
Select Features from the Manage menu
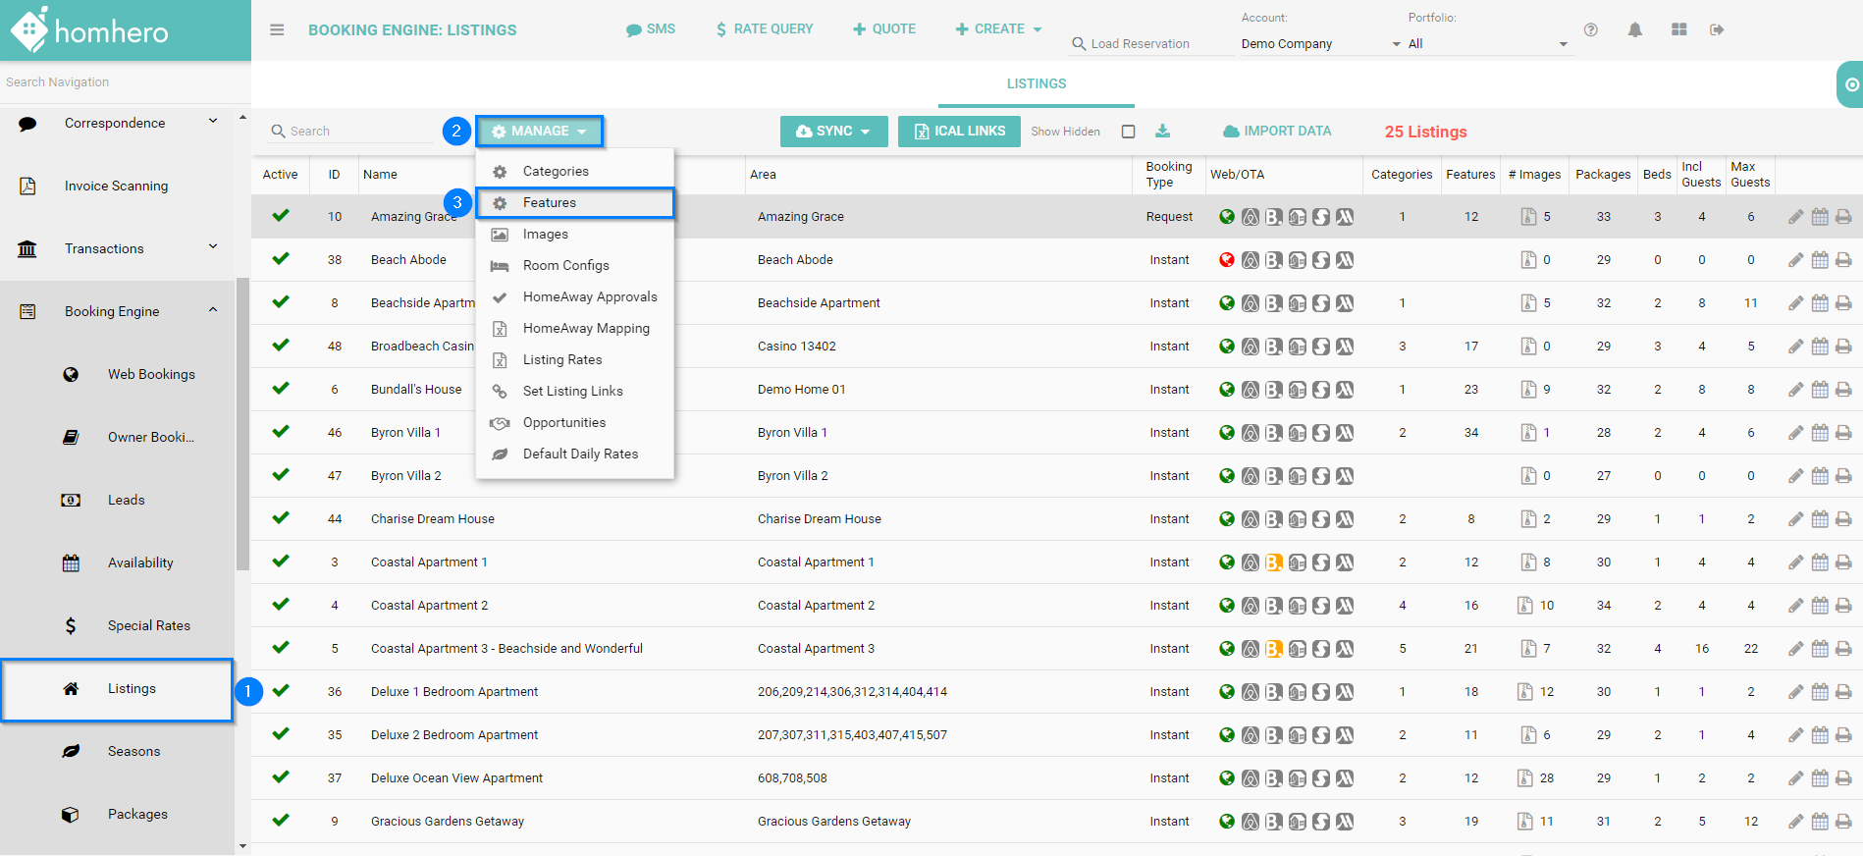coord(550,203)
